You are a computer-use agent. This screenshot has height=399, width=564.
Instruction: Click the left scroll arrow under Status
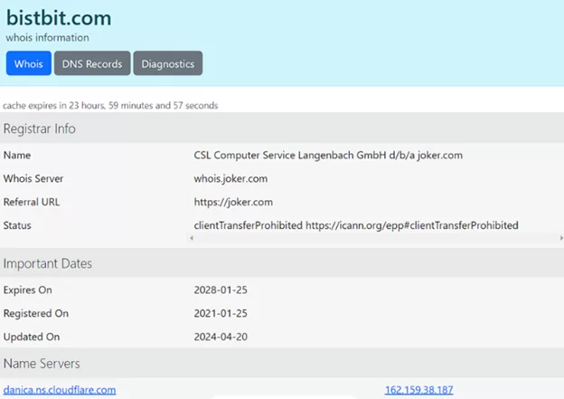tap(192, 238)
